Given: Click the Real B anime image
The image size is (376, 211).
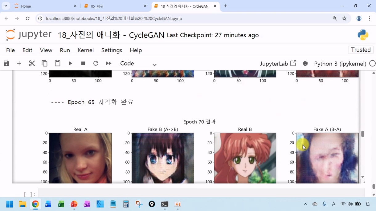Looking at the screenshot, I should point(245,158).
